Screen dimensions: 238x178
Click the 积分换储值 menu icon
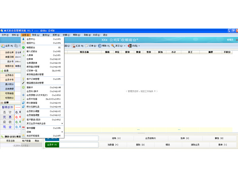pos(23,103)
